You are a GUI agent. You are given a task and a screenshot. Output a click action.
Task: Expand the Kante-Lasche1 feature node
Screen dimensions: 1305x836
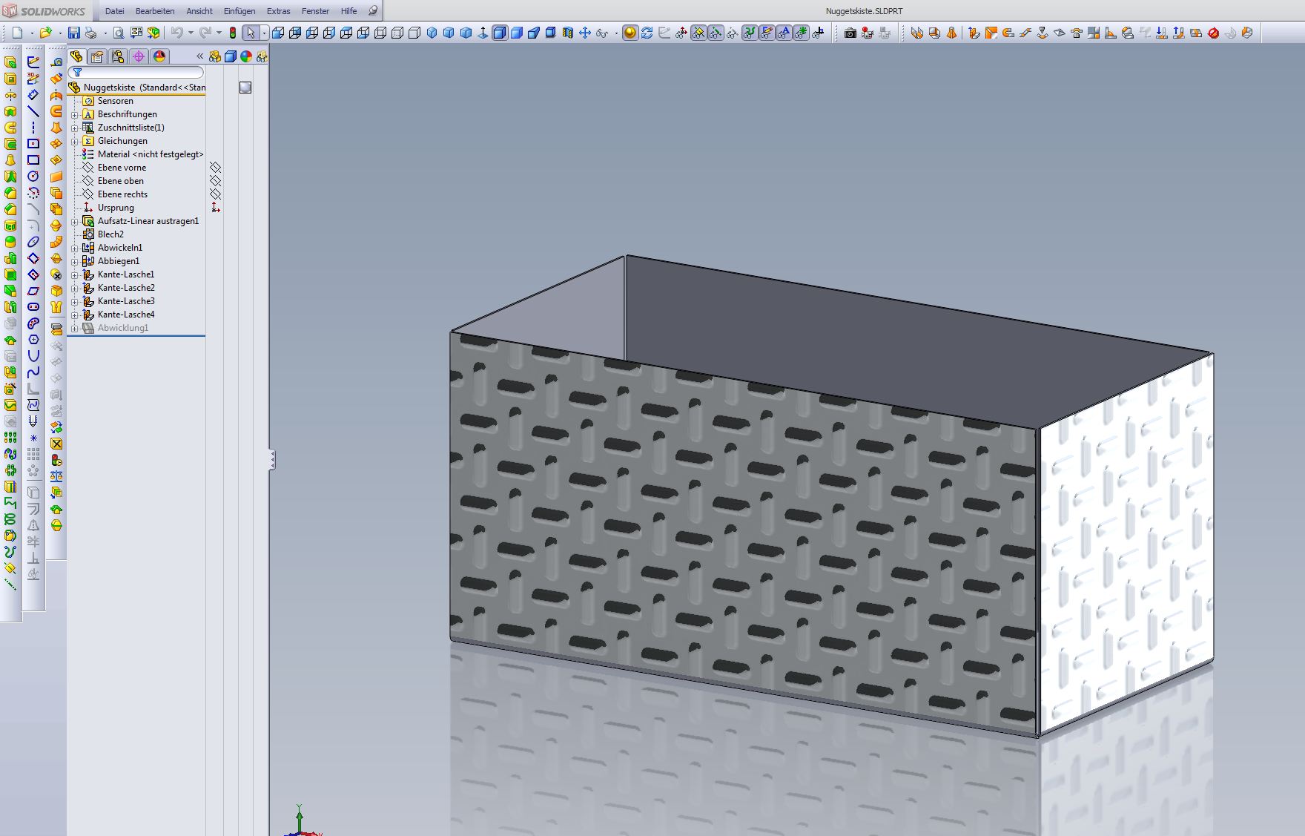point(74,275)
